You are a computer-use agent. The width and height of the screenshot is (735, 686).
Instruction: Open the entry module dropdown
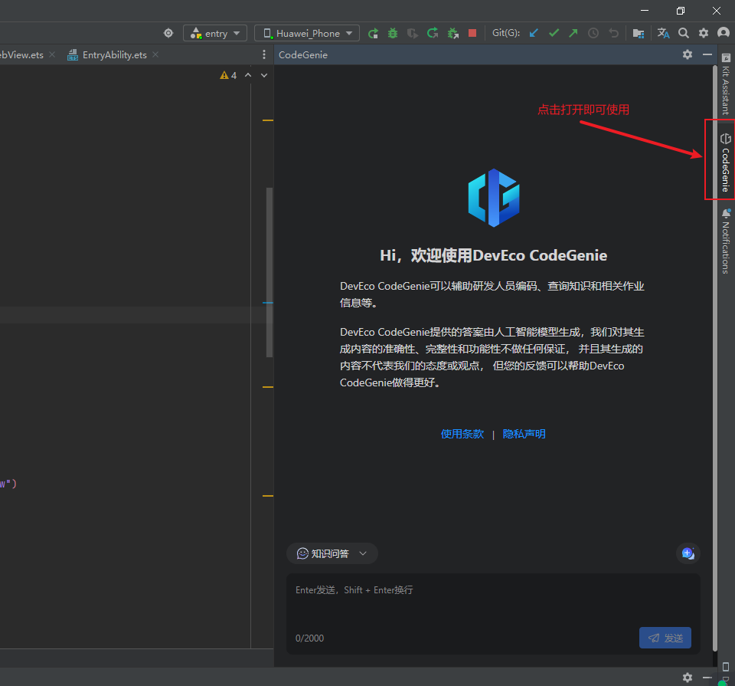(x=215, y=33)
